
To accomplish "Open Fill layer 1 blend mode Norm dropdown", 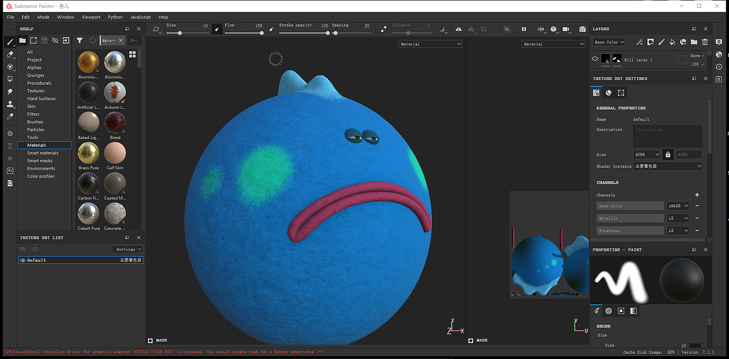I will click(x=697, y=56).
